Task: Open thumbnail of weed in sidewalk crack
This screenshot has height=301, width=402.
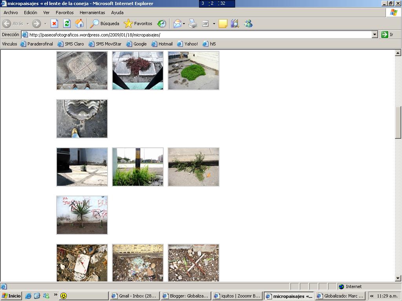Action: (x=194, y=167)
